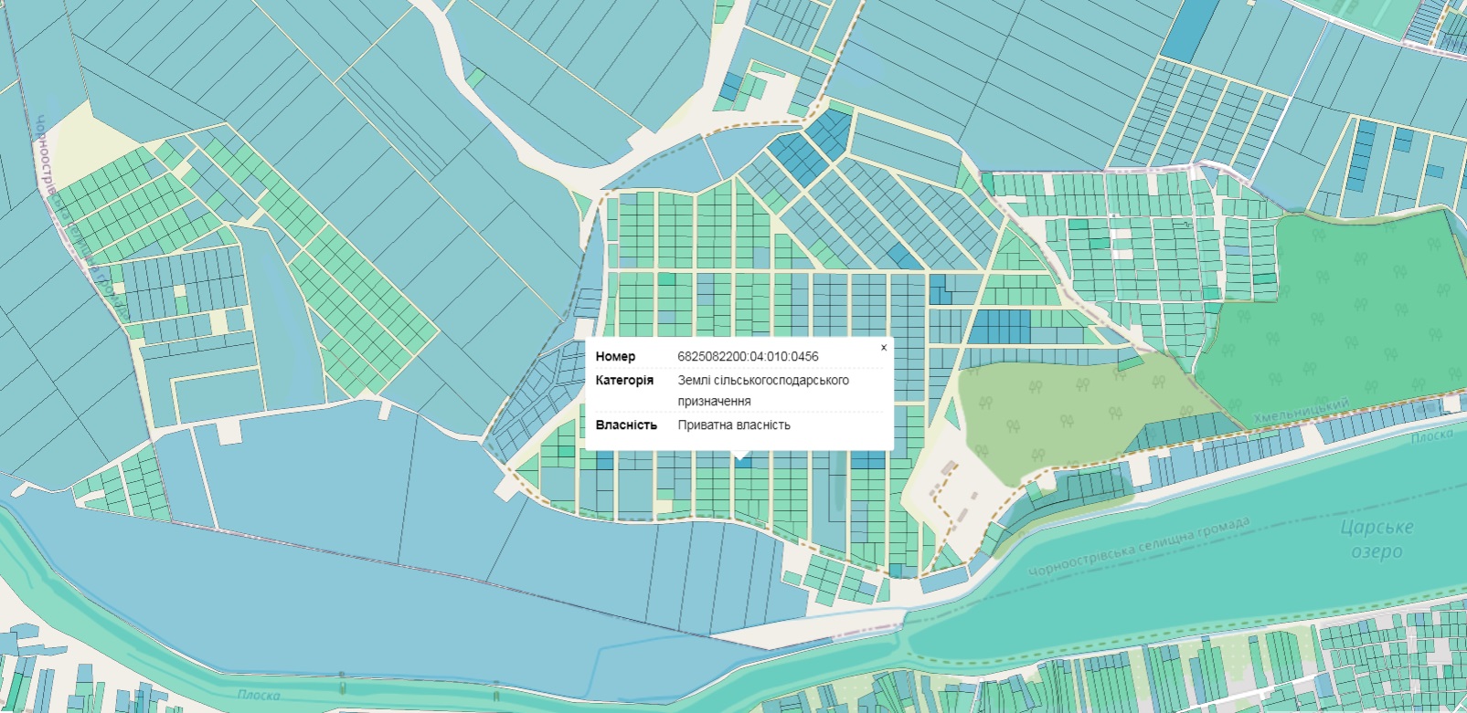Image resolution: width=1467 pixels, height=713 pixels.
Task: Close the parcel info popup
Action: [883, 348]
